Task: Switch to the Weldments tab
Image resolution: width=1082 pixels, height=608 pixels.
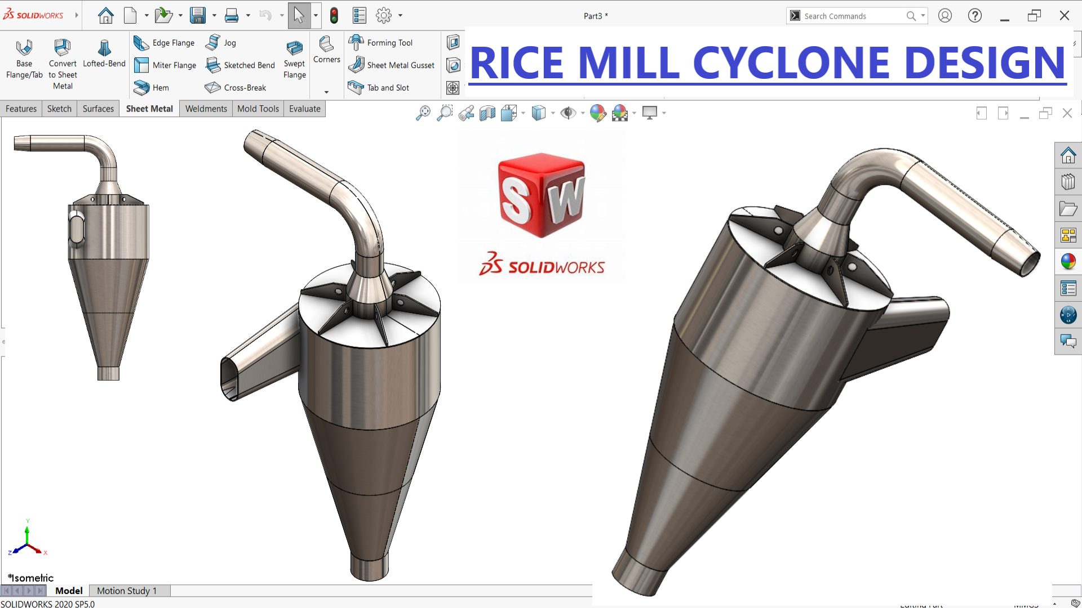Action: click(206, 109)
